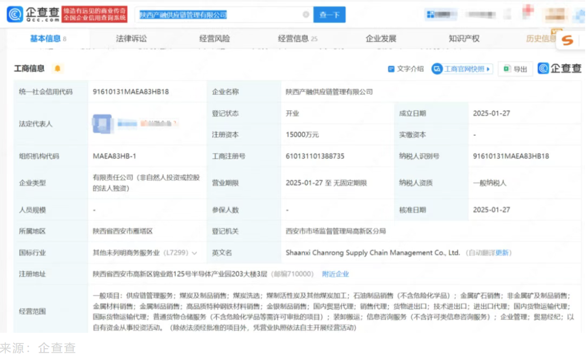Click the Sogou S floating icon

click(x=567, y=41)
